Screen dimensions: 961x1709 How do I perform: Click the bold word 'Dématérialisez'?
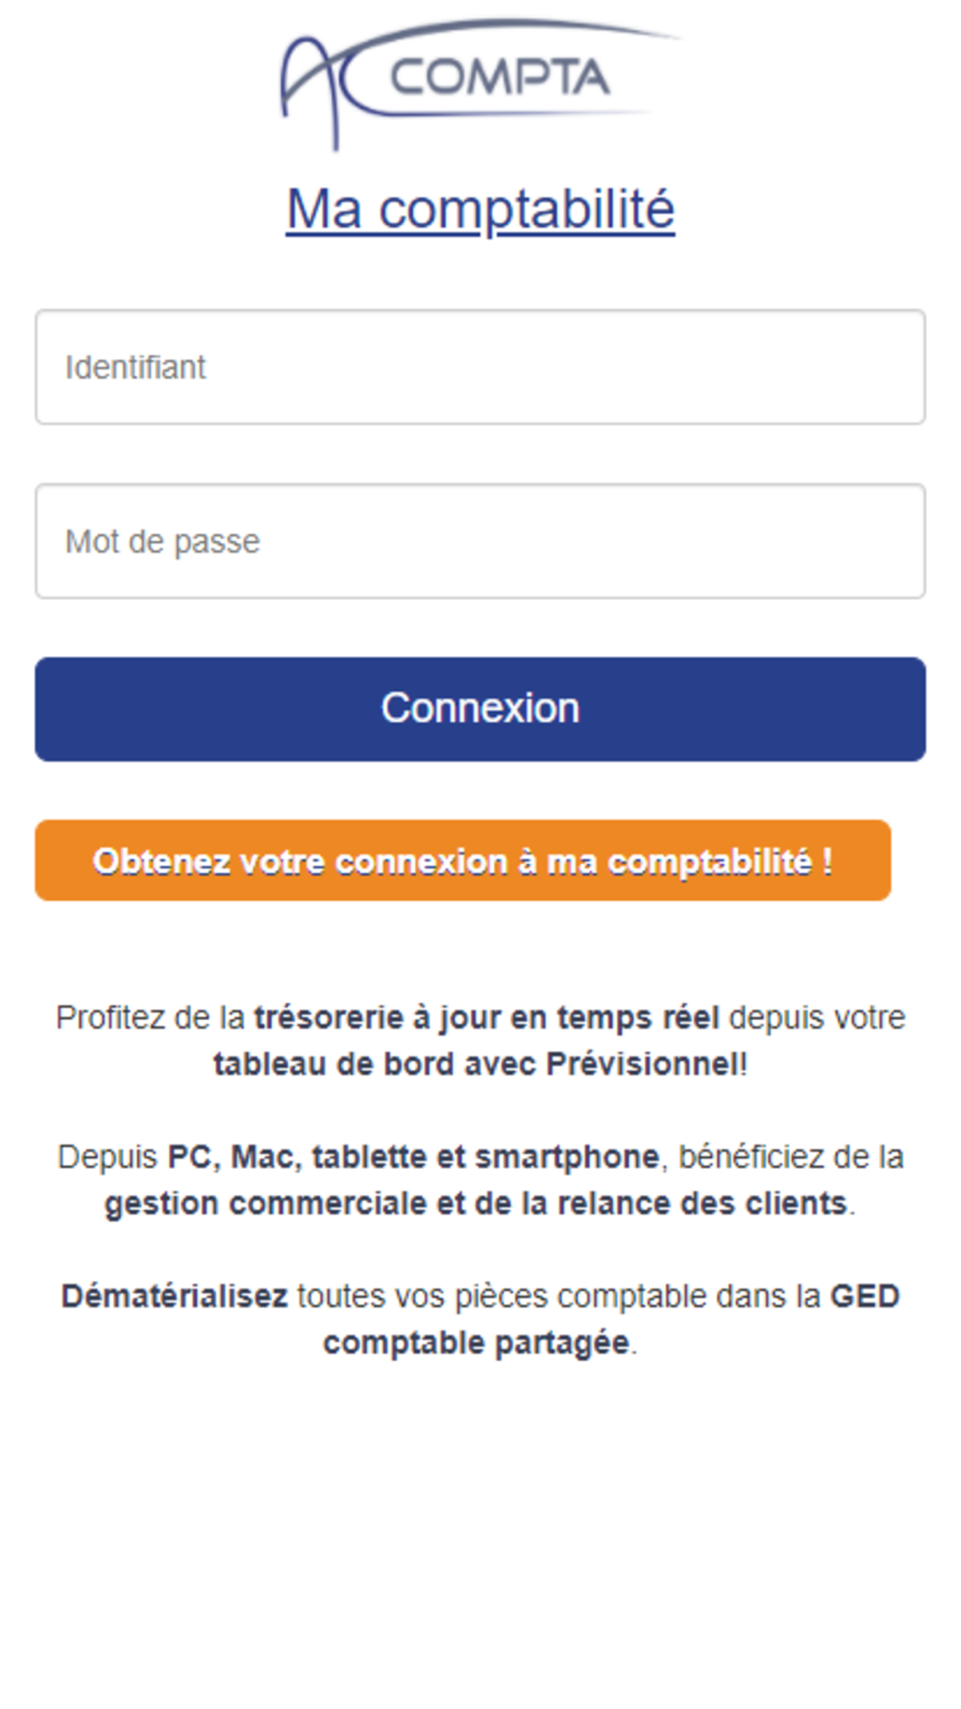(x=174, y=1296)
